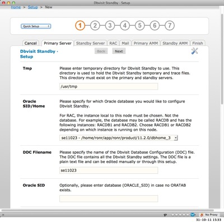This screenshot has height=222, width=224.
Task: Click the empty Oracle SID input field
Action: pyautogui.click(x=109, y=198)
